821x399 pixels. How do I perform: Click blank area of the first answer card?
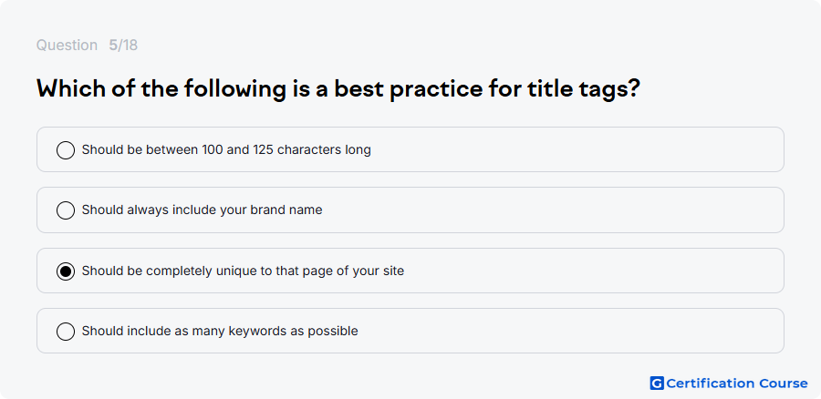(576, 149)
